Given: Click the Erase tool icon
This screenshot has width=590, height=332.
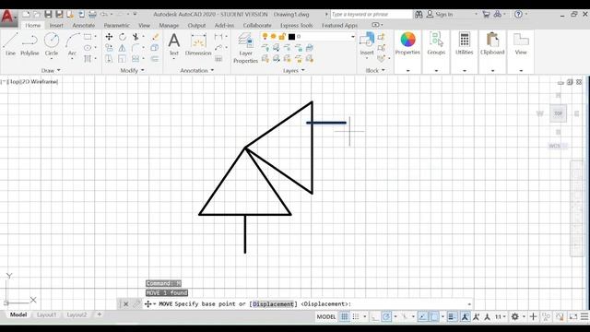Looking at the screenshot, I should [x=156, y=37].
